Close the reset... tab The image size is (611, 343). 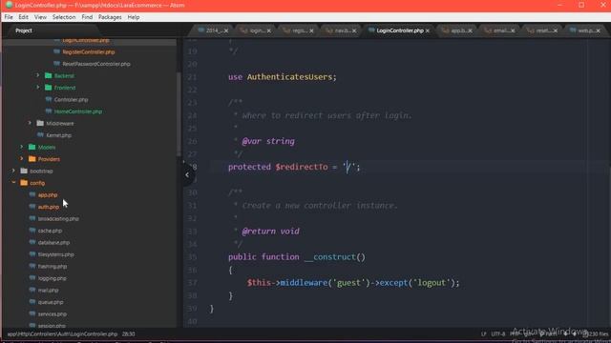coord(556,30)
